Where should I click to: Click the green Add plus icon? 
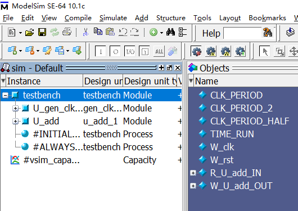[153, 32]
